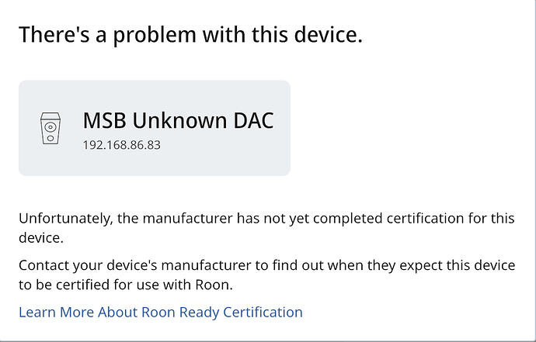Click the words "Roon Ready" in the blue link
Screen dimensions: 536x342
tap(180, 313)
